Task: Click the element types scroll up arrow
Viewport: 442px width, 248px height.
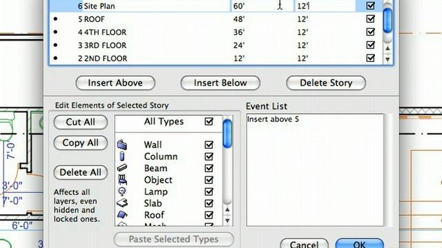Action: [227, 209]
